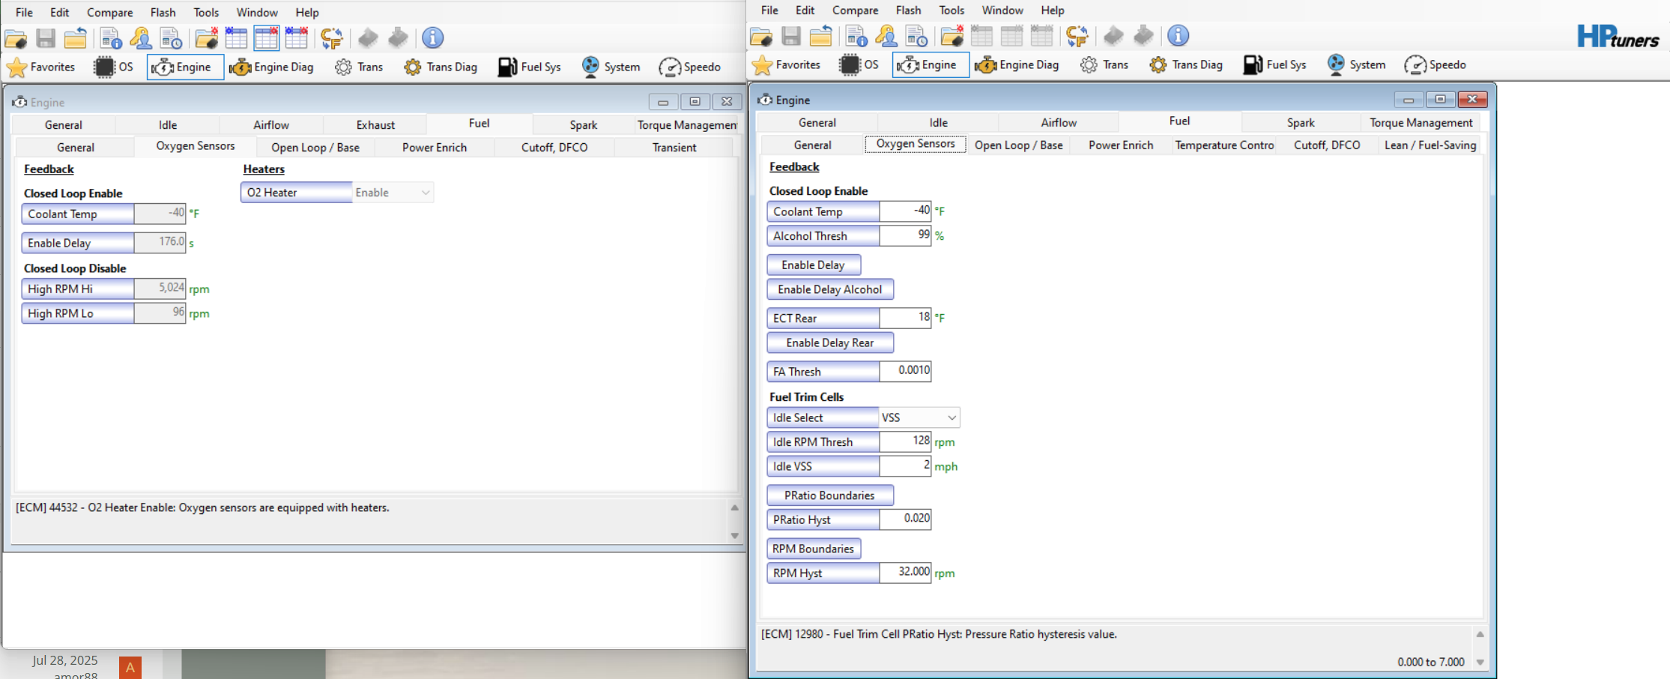Click System fan icon in left window

tap(611, 67)
